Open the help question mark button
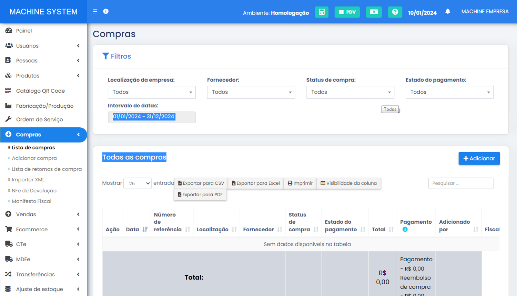 (395, 12)
